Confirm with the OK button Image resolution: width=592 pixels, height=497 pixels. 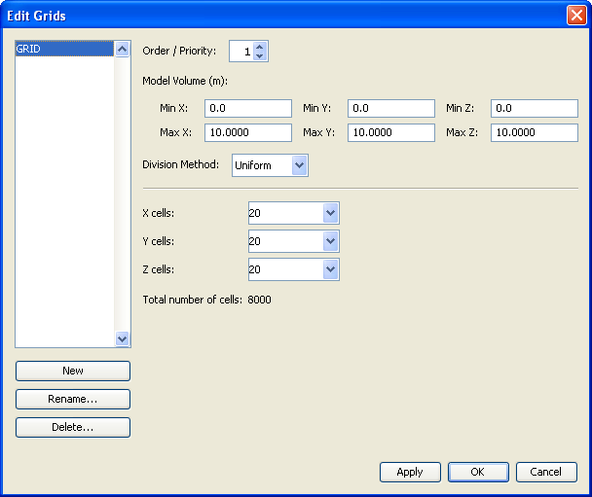[478, 472]
